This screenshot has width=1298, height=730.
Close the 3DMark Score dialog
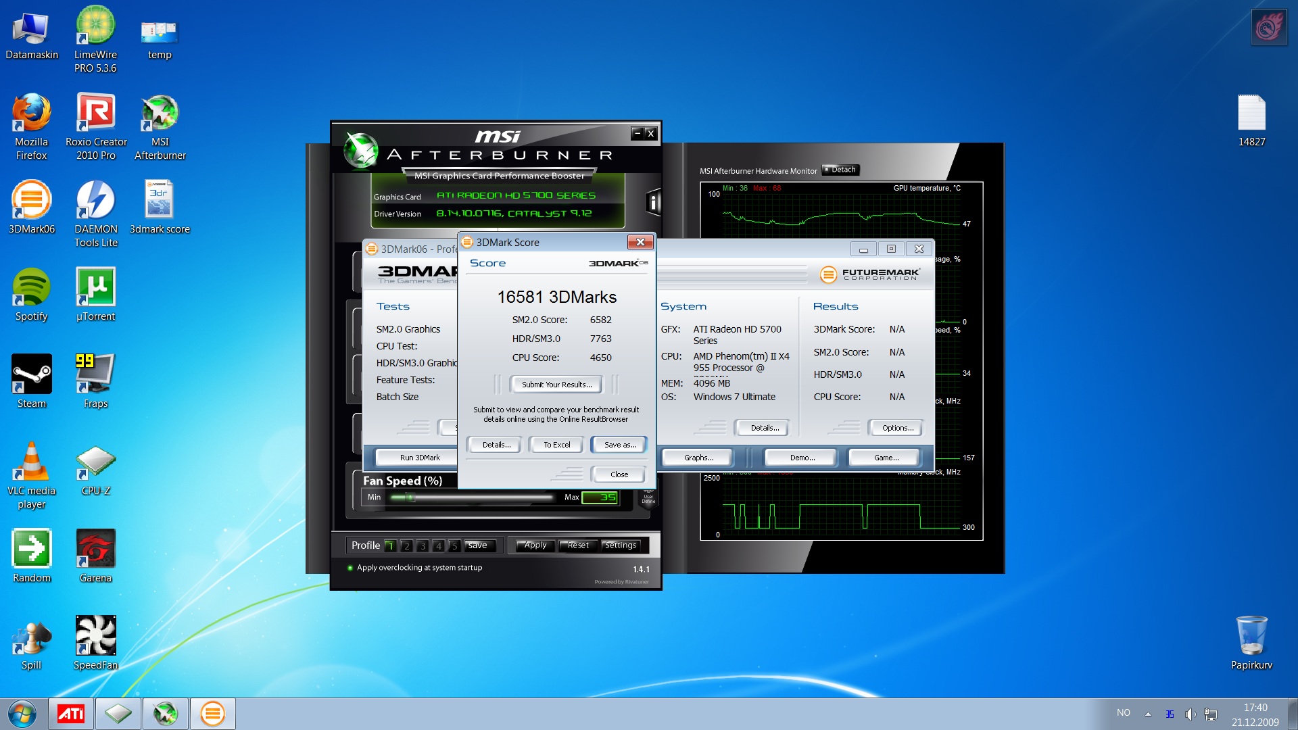coord(619,474)
